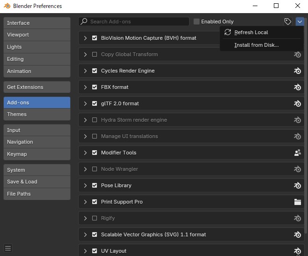Click Blender icon on glTF 2.0 format row
The width and height of the screenshot is (308, 256).
[x=297, y=103]
